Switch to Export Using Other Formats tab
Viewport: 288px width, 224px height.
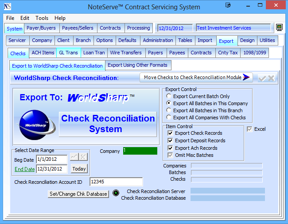click(137, 65)
